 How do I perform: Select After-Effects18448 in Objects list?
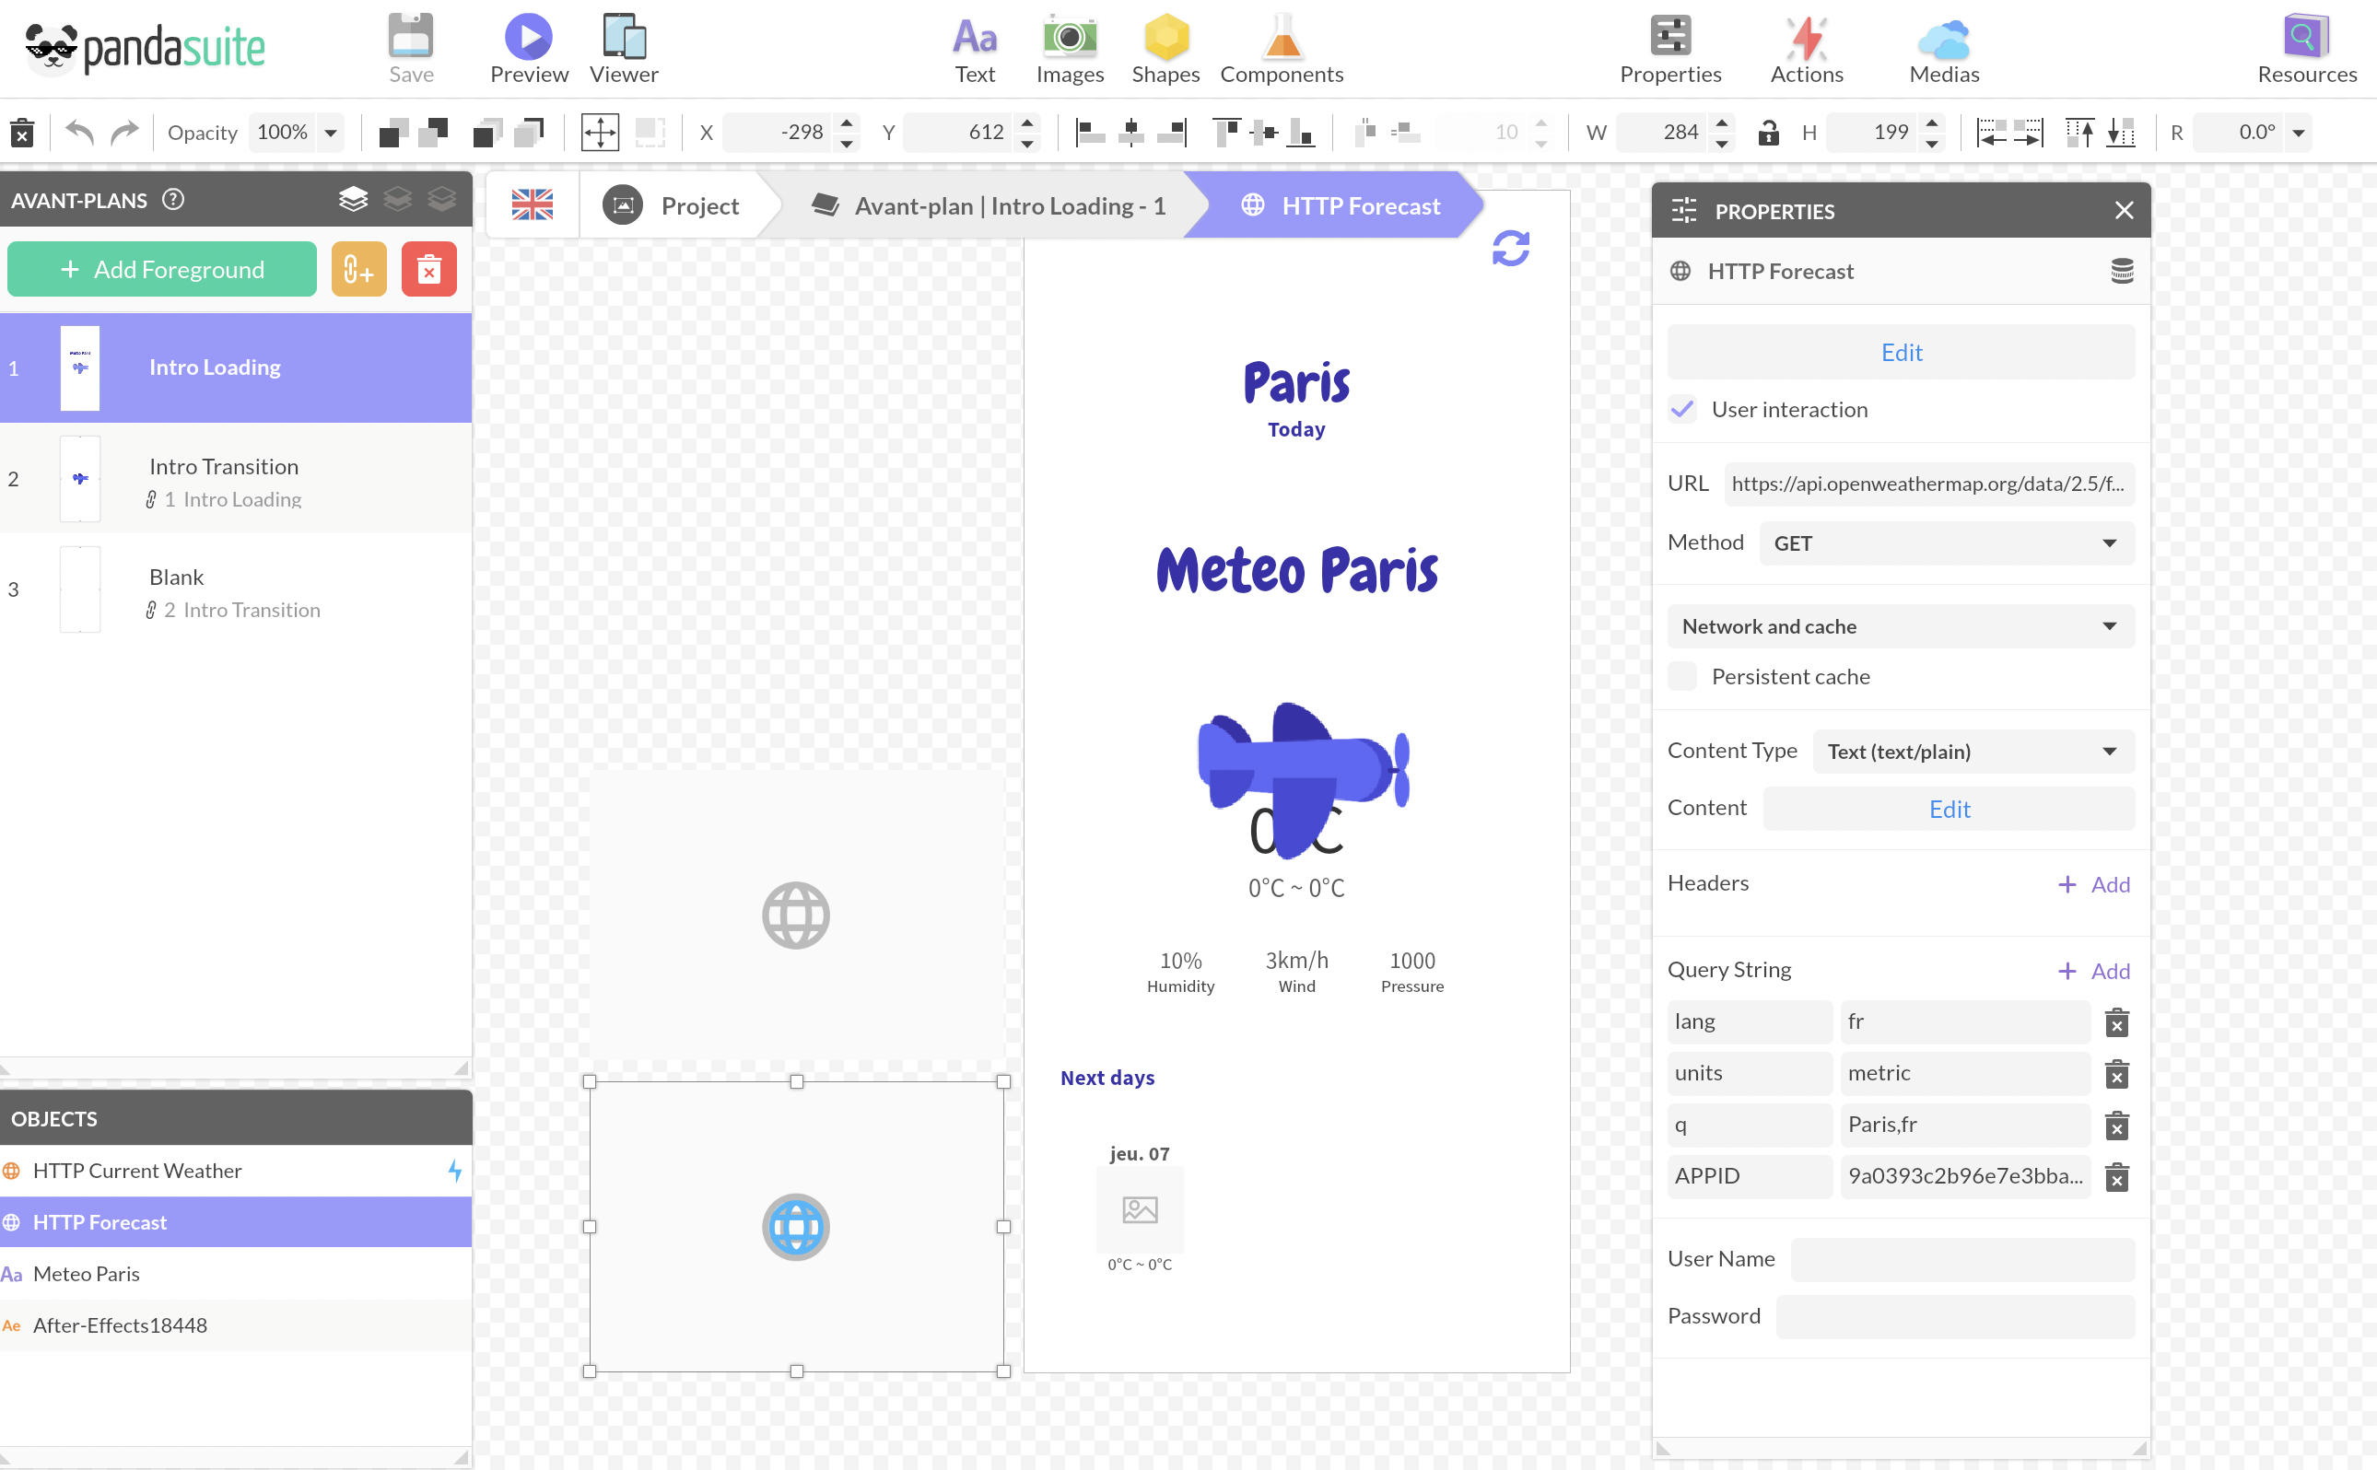coord(235,1325)
